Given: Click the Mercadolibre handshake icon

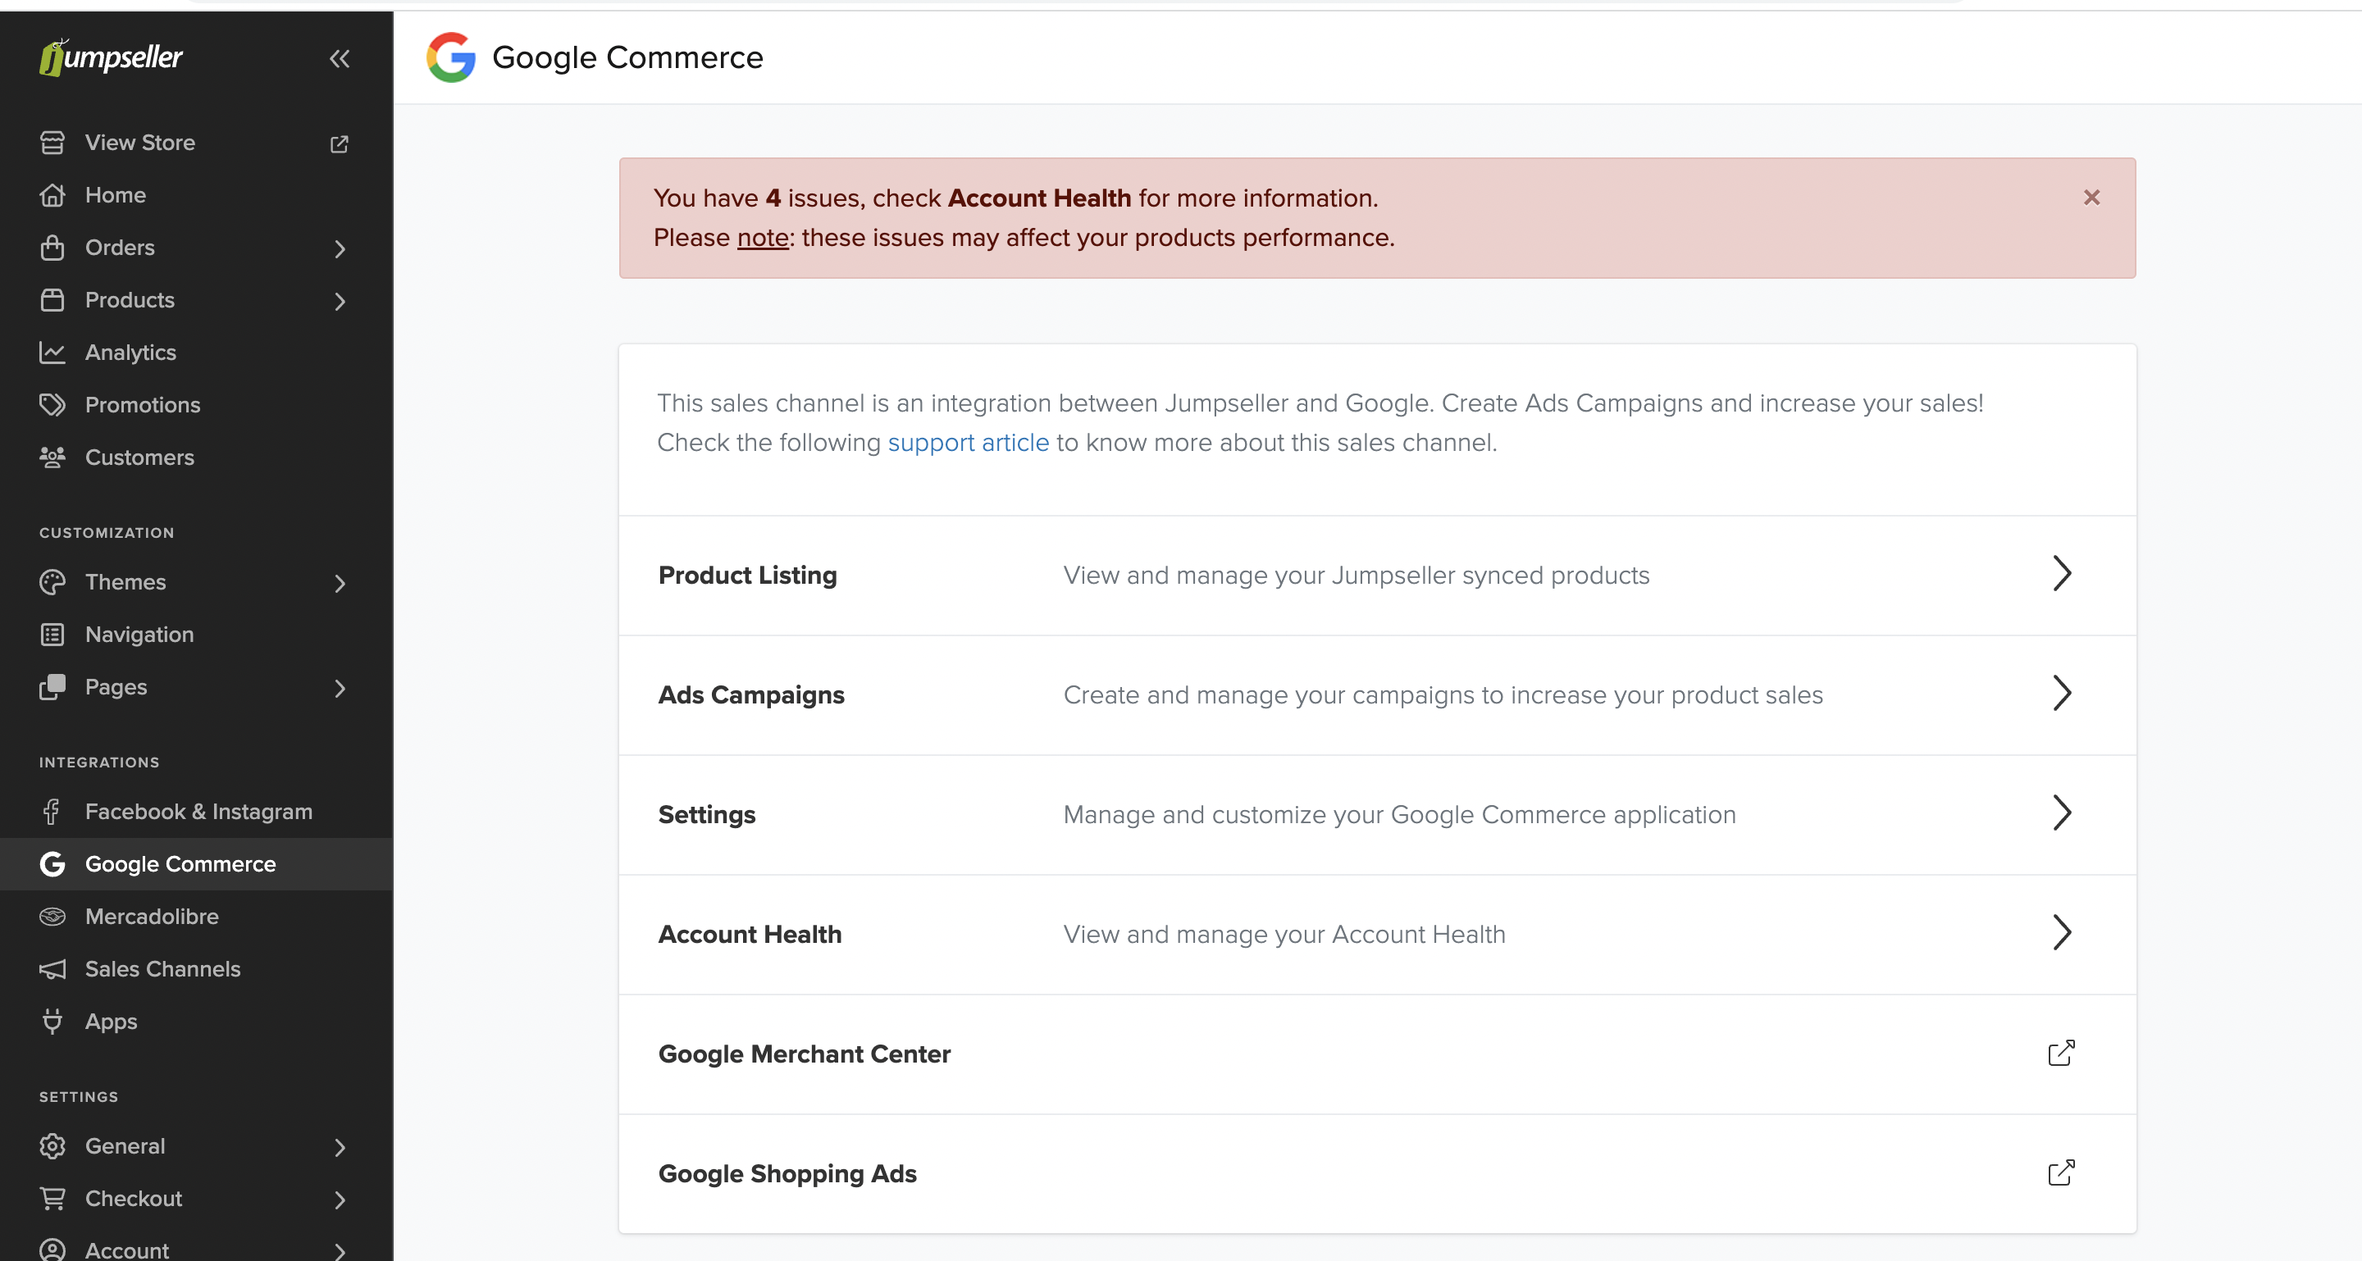Looking at the screenshot, I should coord(52,917).
